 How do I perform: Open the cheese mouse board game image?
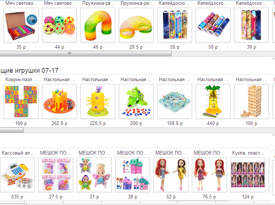[60, 102]
